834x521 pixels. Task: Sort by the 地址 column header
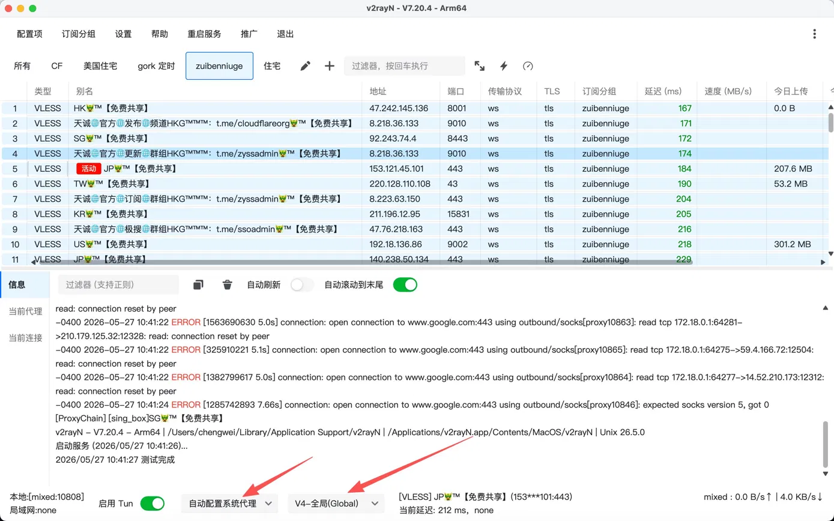(x=401, y=91)
